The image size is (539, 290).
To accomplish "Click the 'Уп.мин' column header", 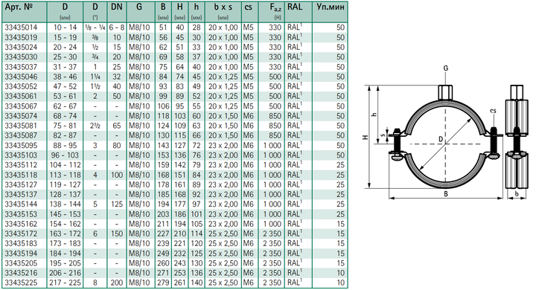I will (x=331, y=7).
